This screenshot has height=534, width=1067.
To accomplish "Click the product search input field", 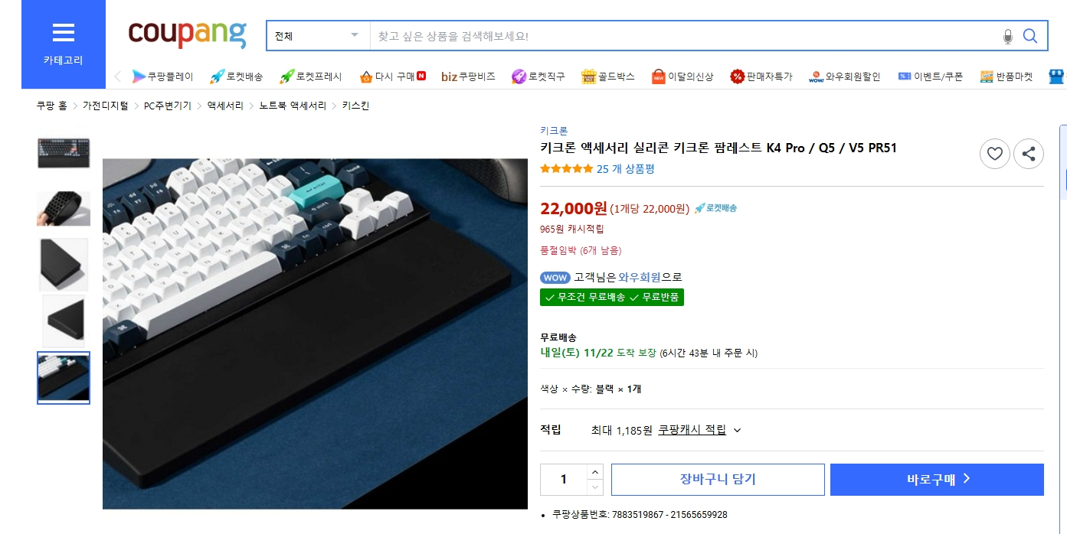I will click(682, 36).
